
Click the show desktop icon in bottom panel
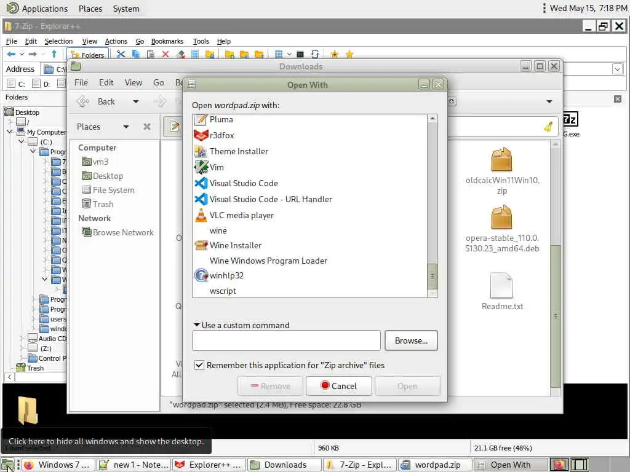click(x=7, y=465)
